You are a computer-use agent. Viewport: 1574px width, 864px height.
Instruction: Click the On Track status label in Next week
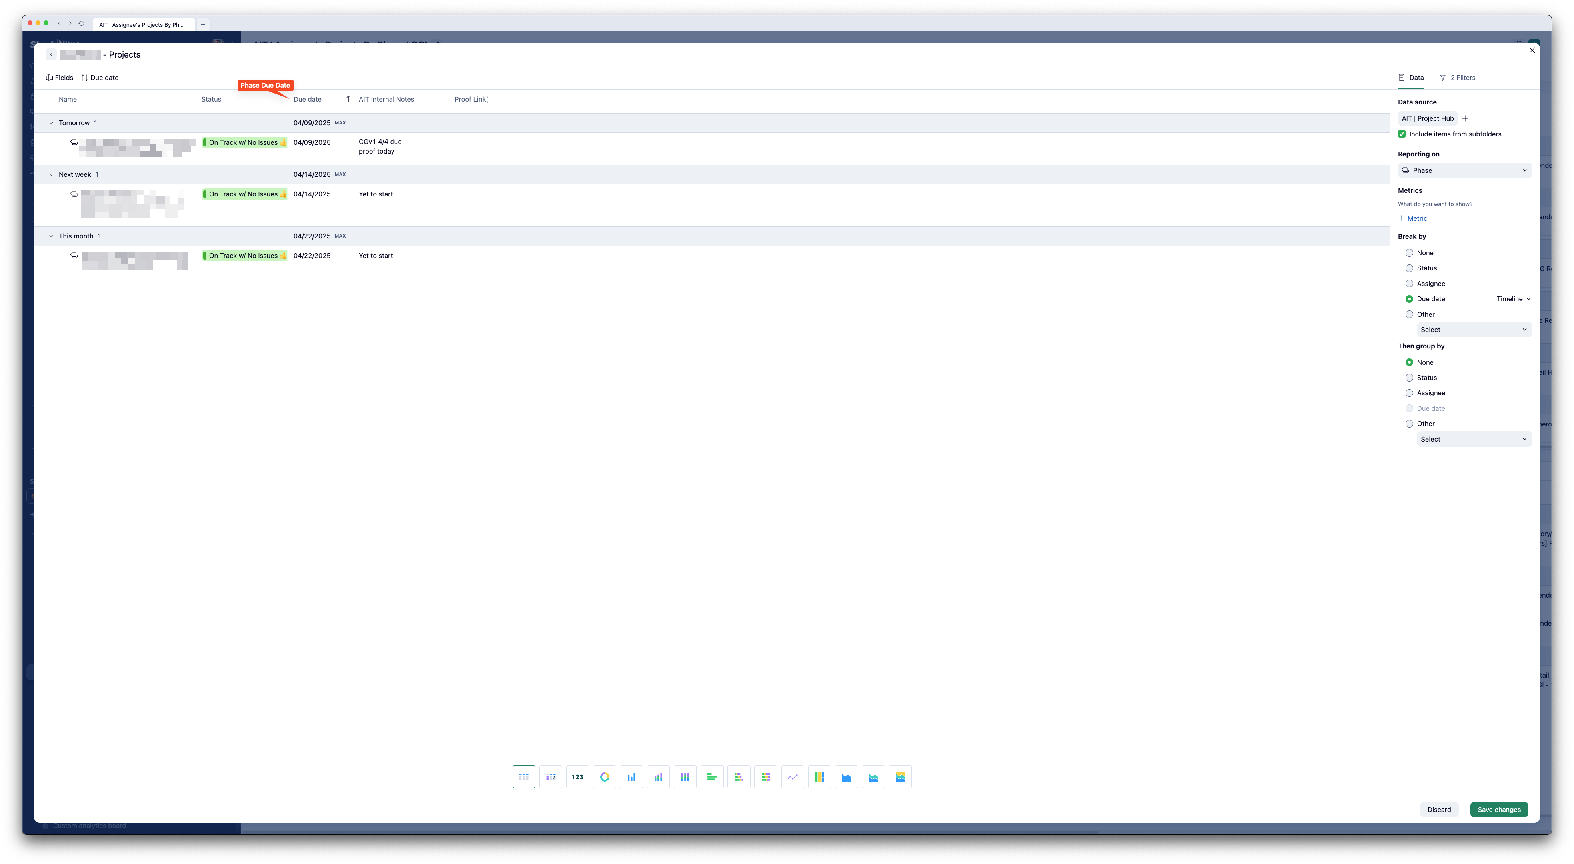click(244, 194)
